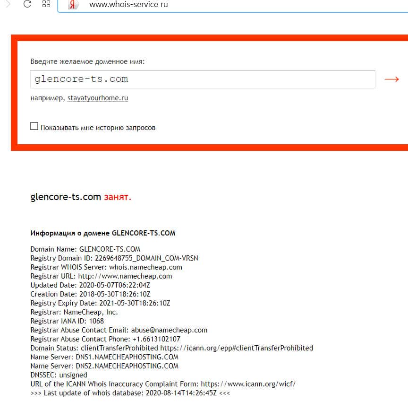This screenshot has height=402, width=408.
Task: Click the 'Информация о домене GLENCORE-TS.COM' heading
Action: click(x=103, y=233)
